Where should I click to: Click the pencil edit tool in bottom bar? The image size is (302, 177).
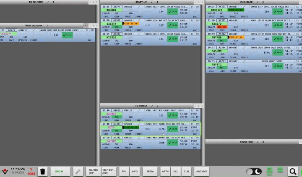(x=77, y=171)
